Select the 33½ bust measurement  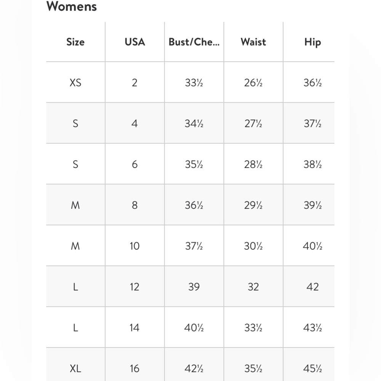(x=194, y=83)
